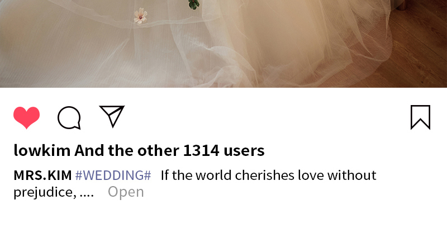
Task: Tap the ellipsis after prejudice
Action: click(x=87, y=196)
